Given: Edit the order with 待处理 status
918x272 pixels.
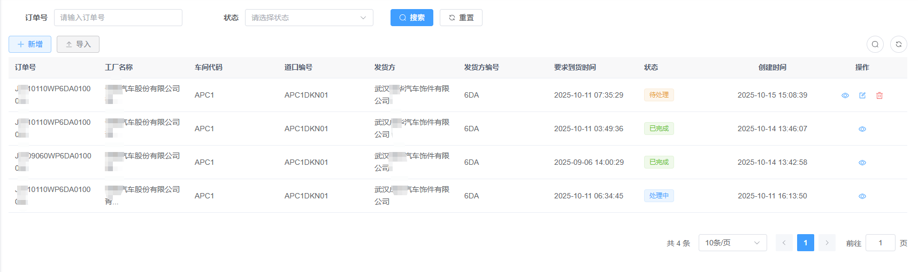Looking at the screenshot, I should (862, 95).
